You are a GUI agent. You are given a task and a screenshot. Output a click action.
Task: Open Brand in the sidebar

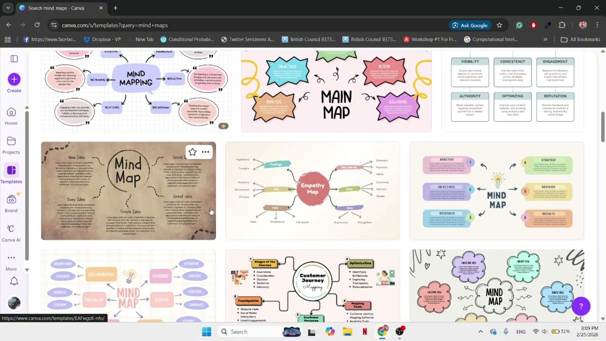point(11,203)
